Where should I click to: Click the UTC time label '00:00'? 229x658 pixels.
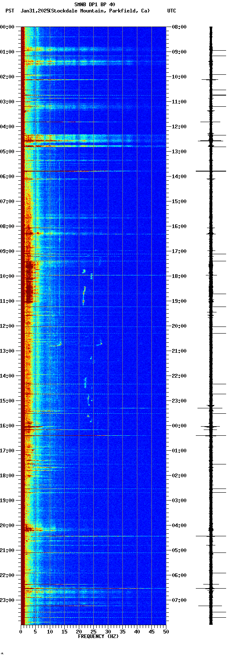[x=179, y=426]
